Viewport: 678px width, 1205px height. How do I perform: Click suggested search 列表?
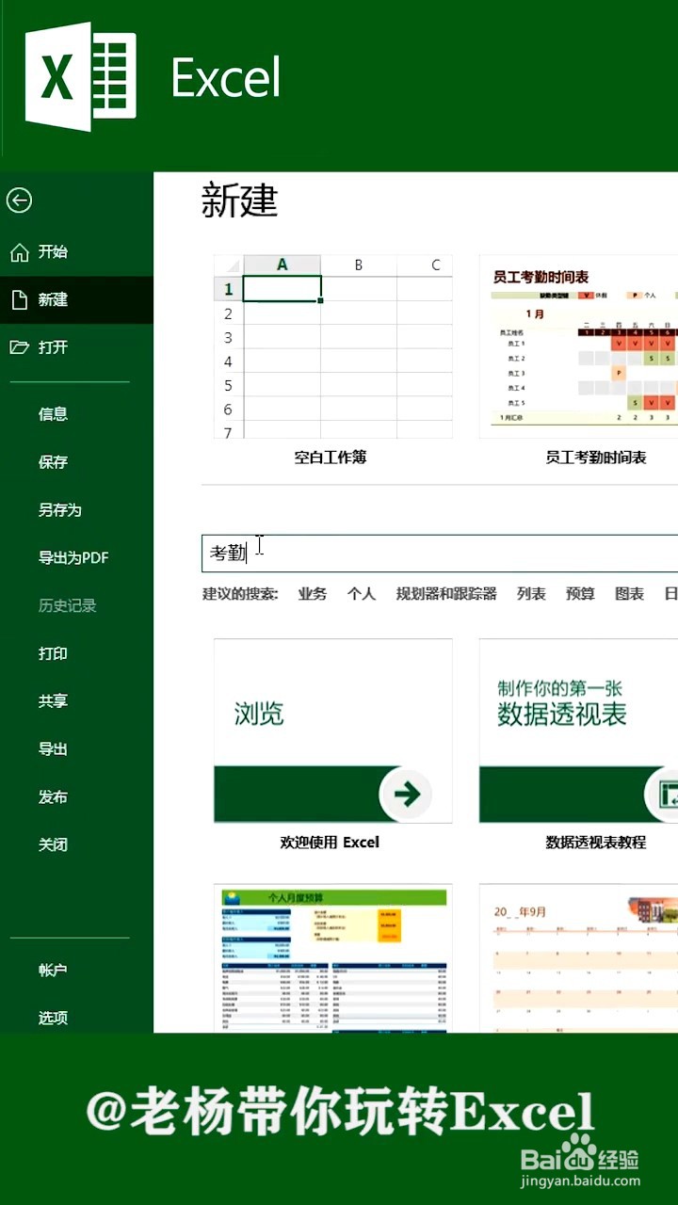[x=531, y=594]
